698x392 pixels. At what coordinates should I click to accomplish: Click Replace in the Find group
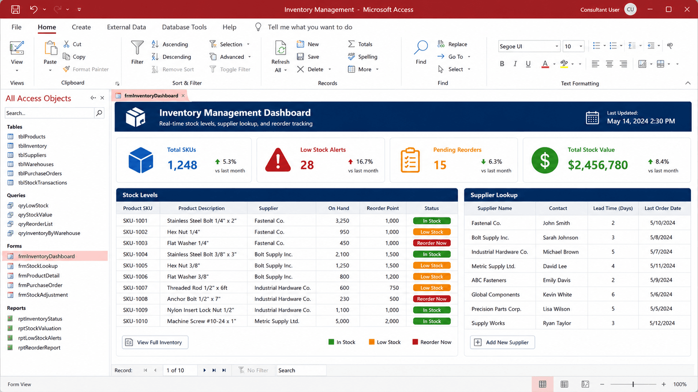(453, 44)
